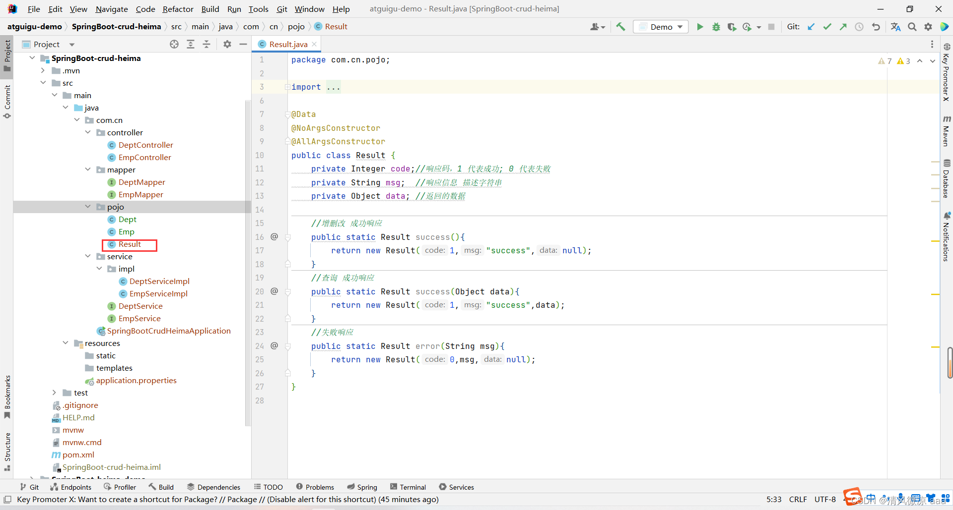Collapse the impl package

[99, 269]
